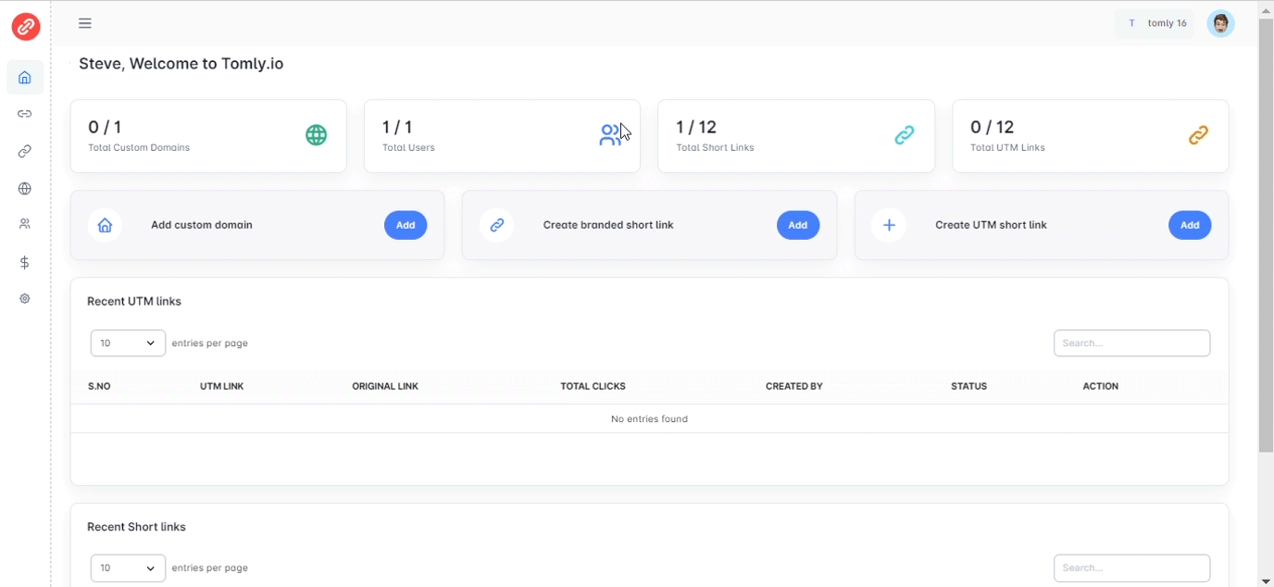The height and width of the screenshot is (587, 1274).
Task: Click the Tomly red logo icon
Action: click(26, 27)
